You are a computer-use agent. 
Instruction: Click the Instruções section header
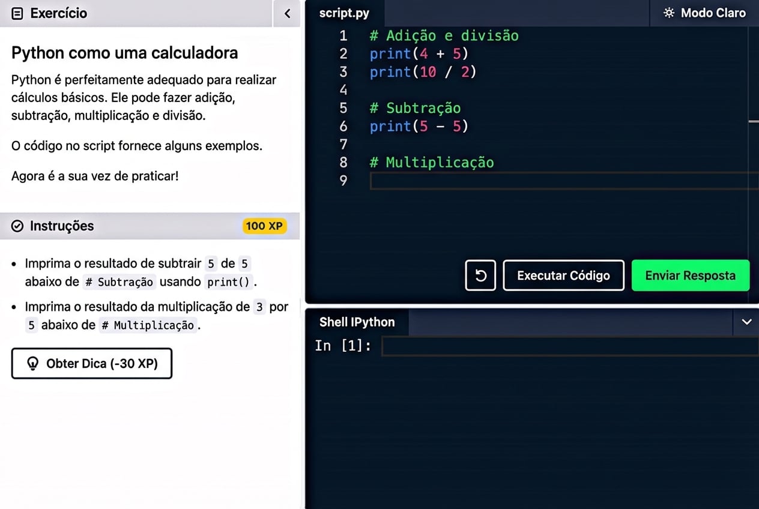150,226
